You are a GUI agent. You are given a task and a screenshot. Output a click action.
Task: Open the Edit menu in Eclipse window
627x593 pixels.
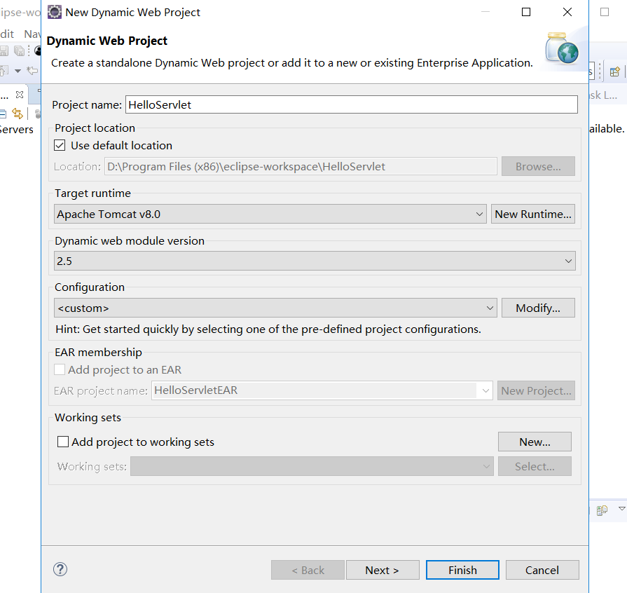(x=7, y=34)
